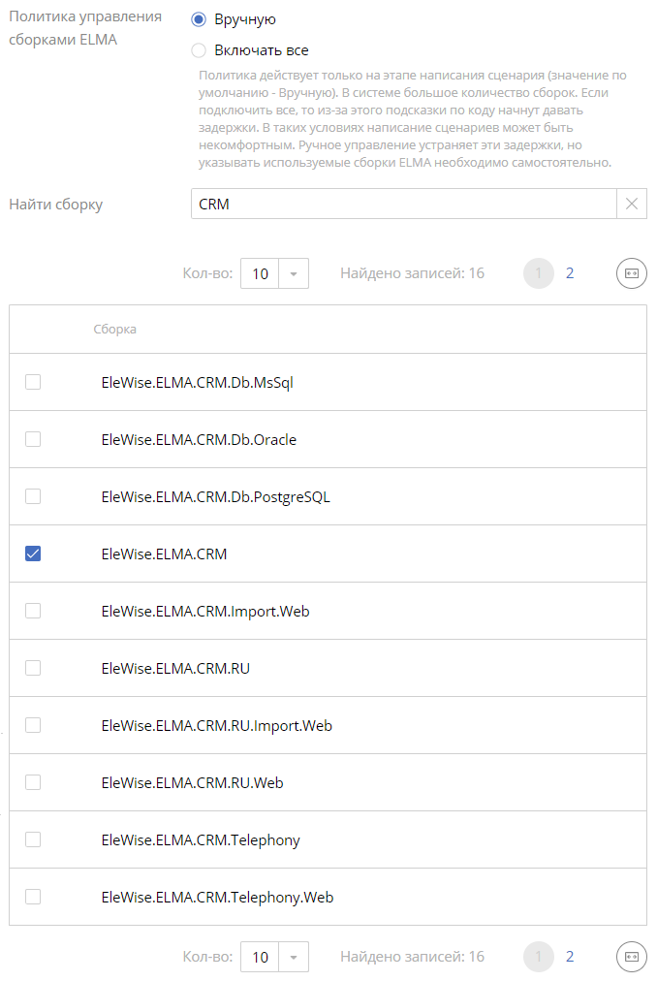Check EleWise.ELMA.CRM.Db.PostgreSQL assembly
The height and width of the screenshot is (981, 657).
[x=33, y=496]
